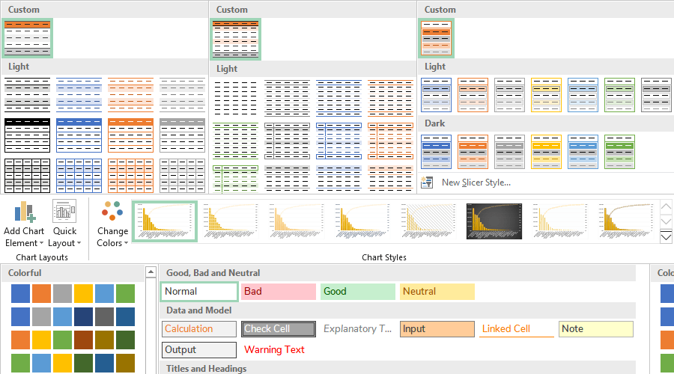
Task: Apply the Check Cell style
Action: 278,329
